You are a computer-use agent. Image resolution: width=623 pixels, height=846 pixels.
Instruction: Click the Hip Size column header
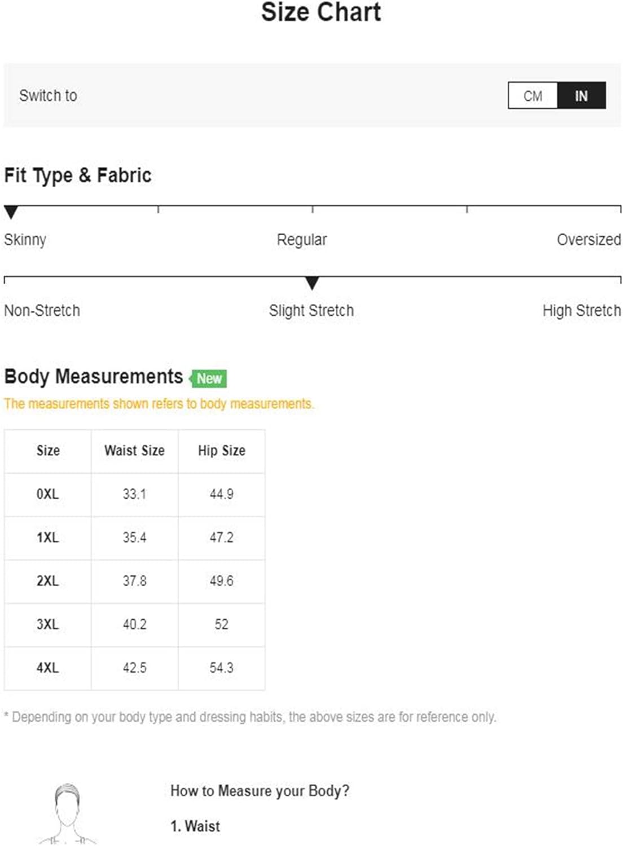click(x=221, y=451)
